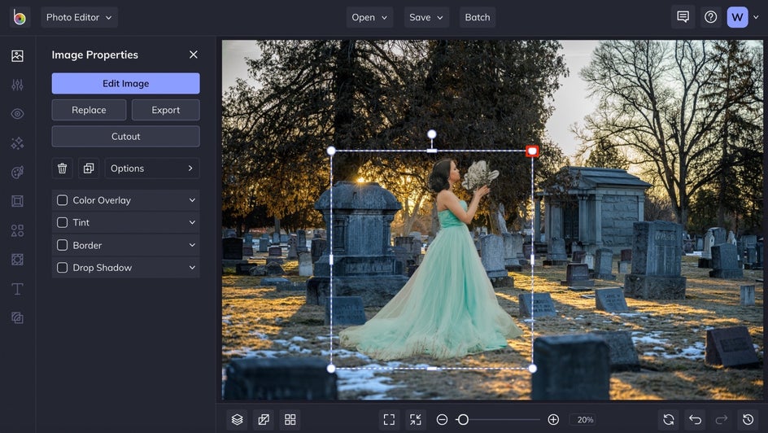Click the Cutout button
The height and width of the screenshot is (433, 768).
click(x=125, y=137)
